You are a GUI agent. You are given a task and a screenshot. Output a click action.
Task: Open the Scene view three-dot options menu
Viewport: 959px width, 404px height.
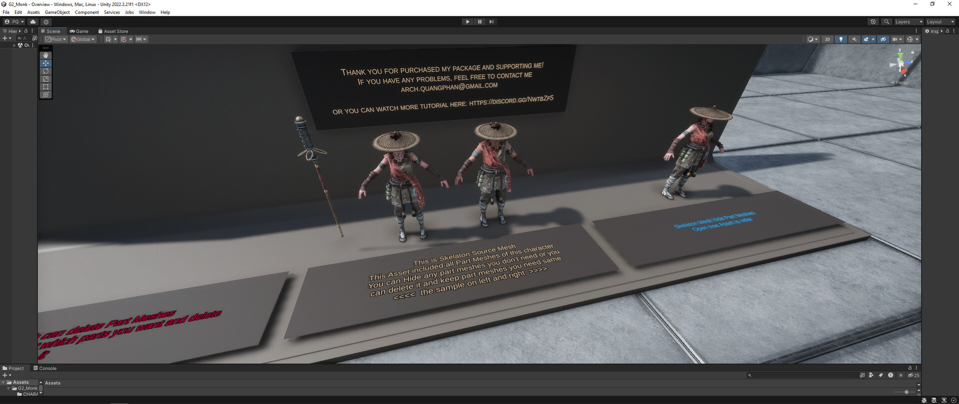916,31
